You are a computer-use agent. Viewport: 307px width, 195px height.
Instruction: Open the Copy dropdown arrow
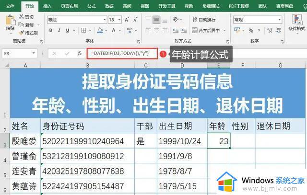tap(38, 25)
